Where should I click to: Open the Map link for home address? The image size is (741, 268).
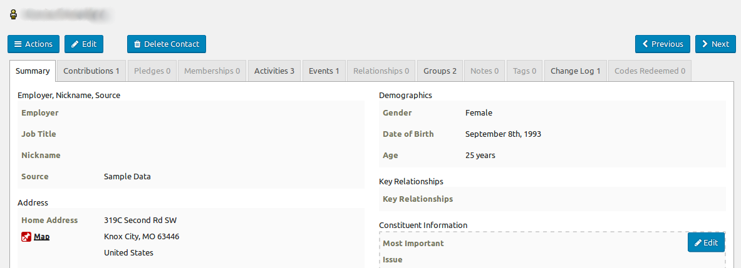tap(41, 237)
